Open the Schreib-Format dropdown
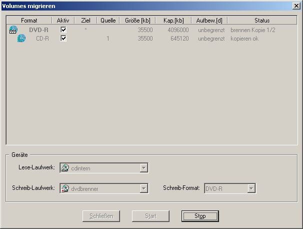 coord(251,188)
